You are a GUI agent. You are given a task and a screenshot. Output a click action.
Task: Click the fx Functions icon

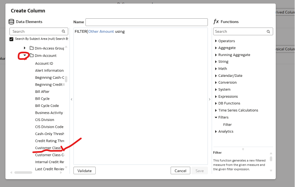[216, 22]
